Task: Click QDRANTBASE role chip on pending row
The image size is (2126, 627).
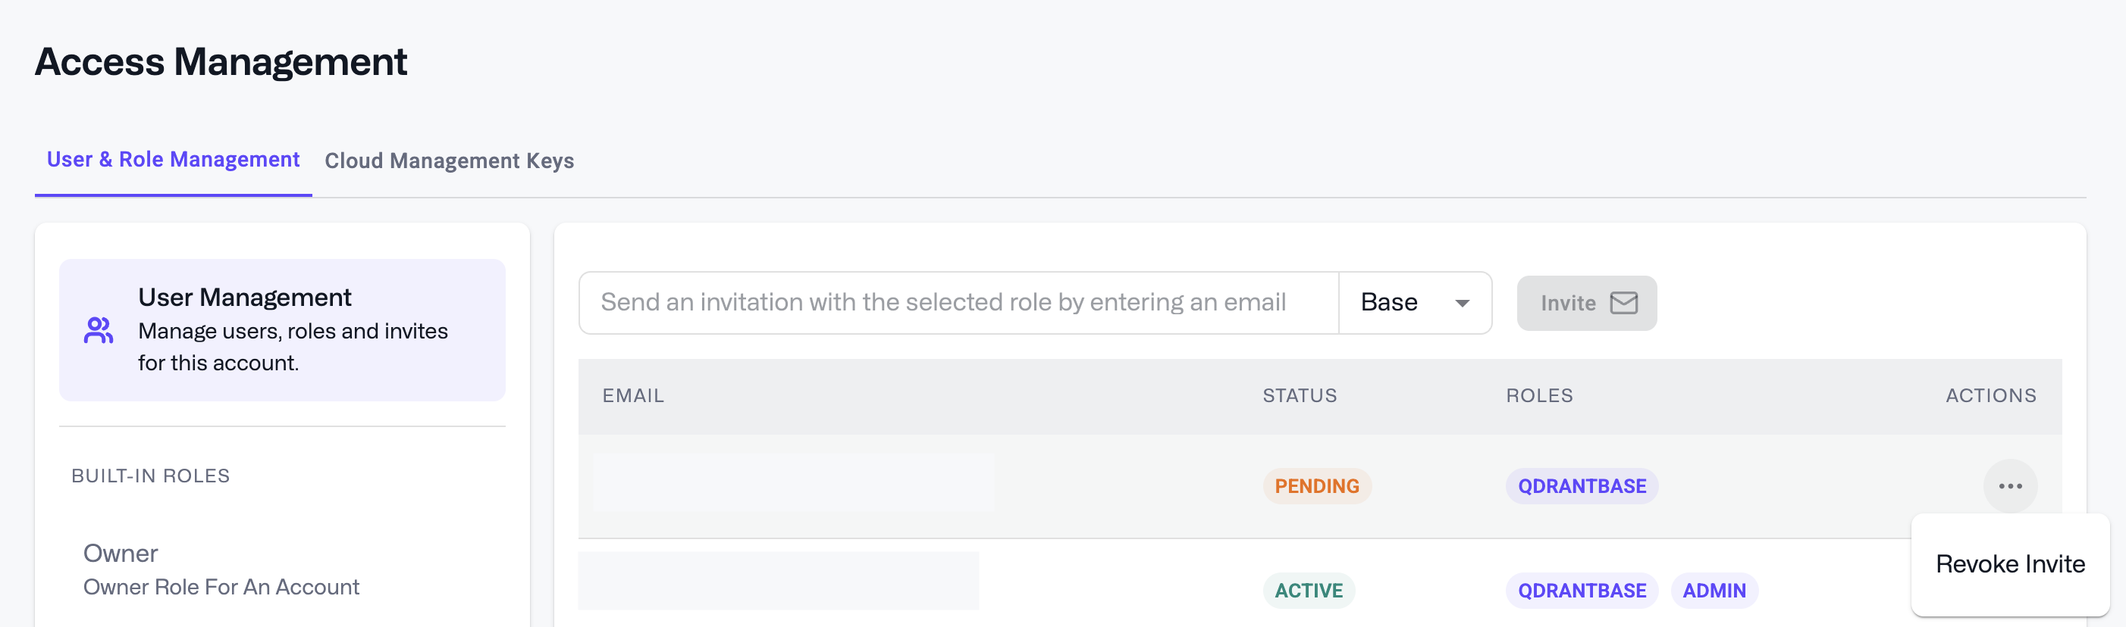Action: [x=1582, y=486]
